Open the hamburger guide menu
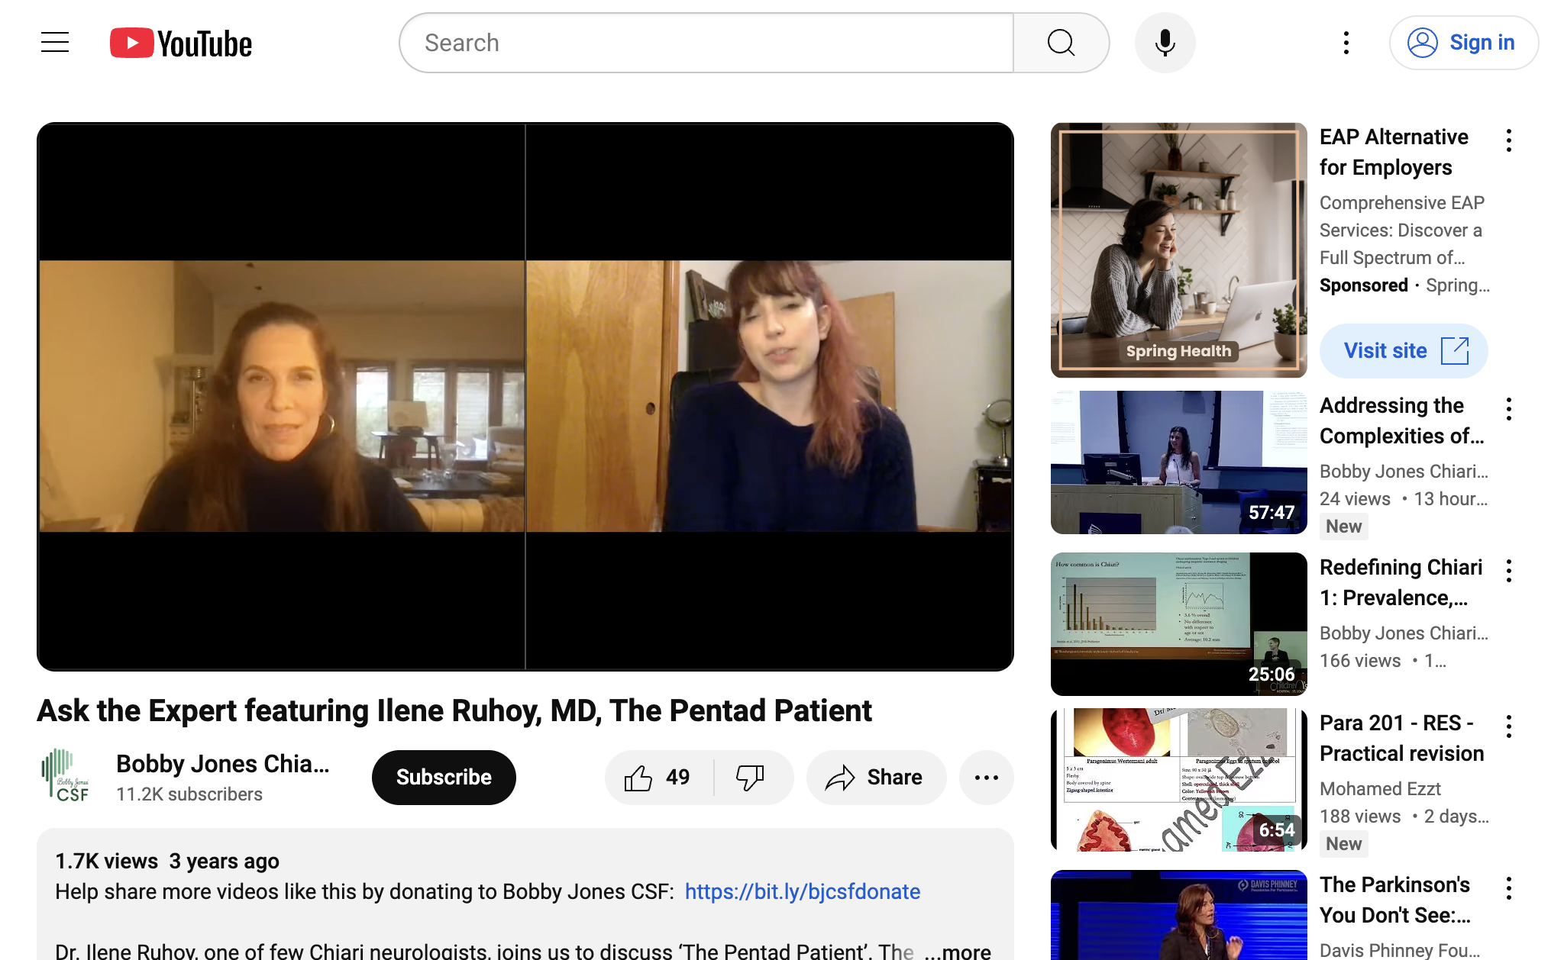Image resolution: width=1564 pixels, height=960 pixels. (x=55, y=43)
